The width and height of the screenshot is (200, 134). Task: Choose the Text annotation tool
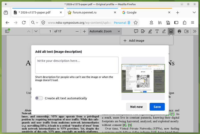click(x=157, y=31)
